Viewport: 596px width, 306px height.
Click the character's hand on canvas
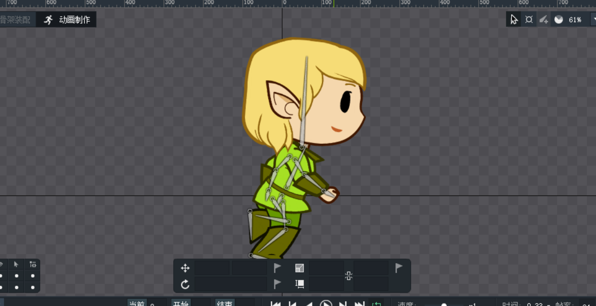(x=329, y=195)
